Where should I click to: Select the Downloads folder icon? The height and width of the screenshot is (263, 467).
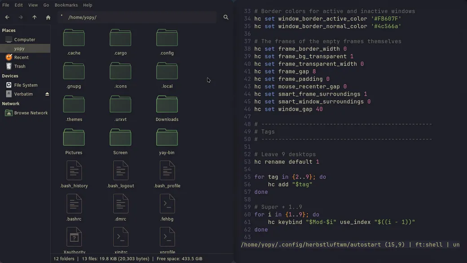pyautogui.click(x=167, y=104)
